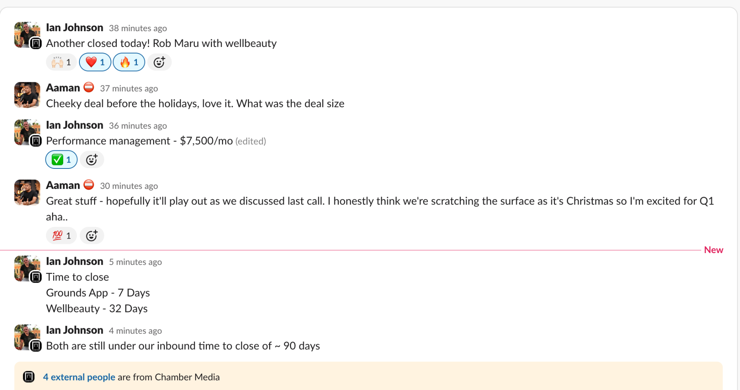This screenshot has width=740, height=390.
Task: Click Ian Johnson name on Time to close message
Action: (74, 262)
